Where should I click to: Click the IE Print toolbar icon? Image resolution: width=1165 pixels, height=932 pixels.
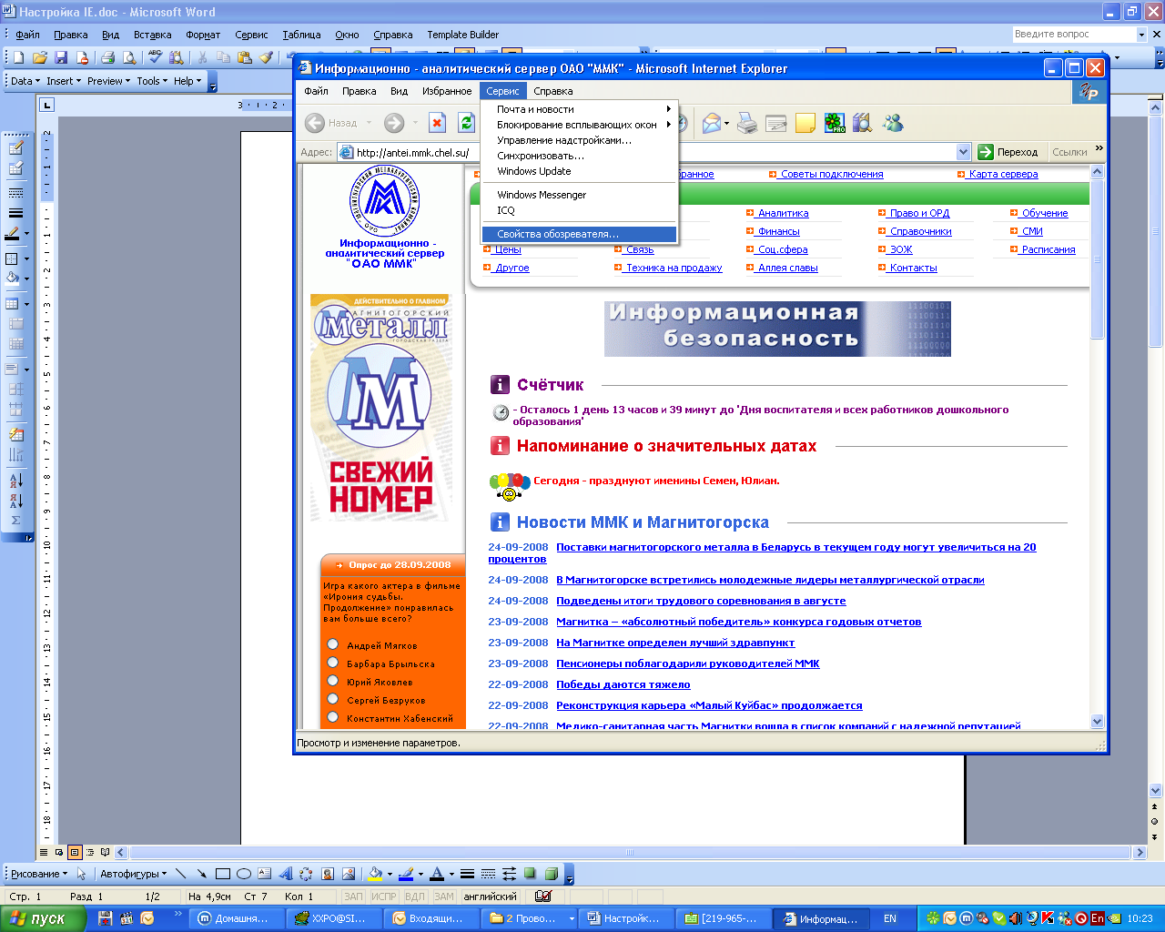pyautogui.click(x=747, y=123)
